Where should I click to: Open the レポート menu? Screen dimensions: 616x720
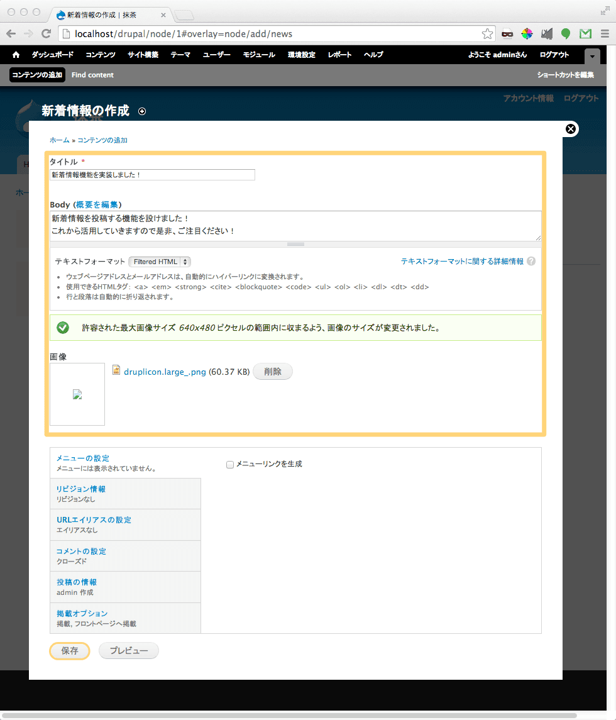pos(339,55)
